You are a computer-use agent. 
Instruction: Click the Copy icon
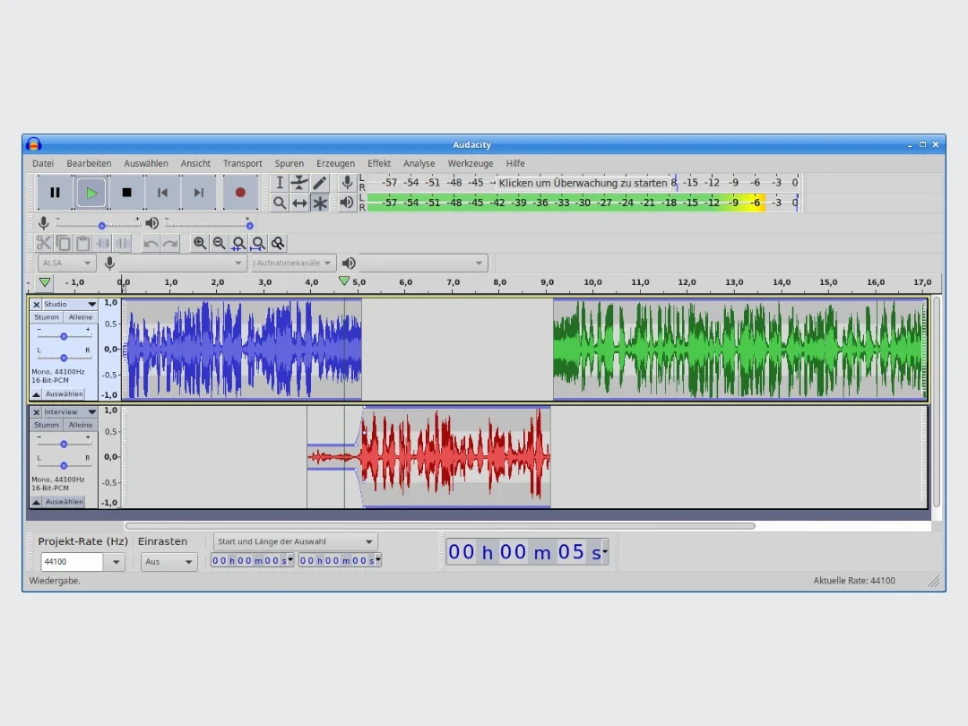[x=63, y=243]
